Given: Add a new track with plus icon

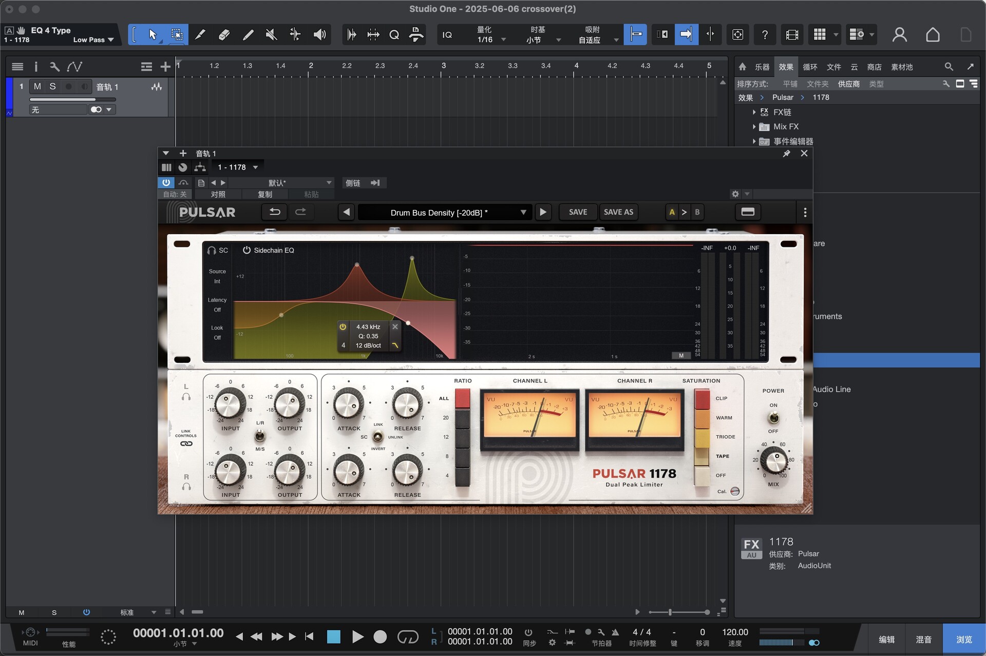Looking at the screenshot, I should (165, 66).
